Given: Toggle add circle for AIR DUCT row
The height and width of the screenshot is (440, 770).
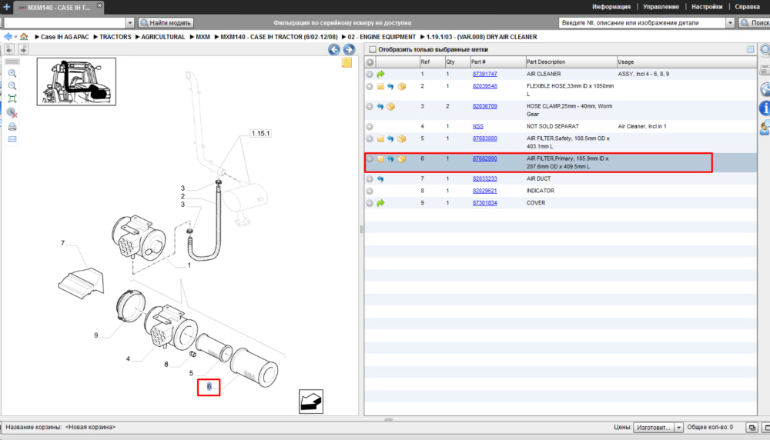Looking at the screenshot, I should (370, 179).
